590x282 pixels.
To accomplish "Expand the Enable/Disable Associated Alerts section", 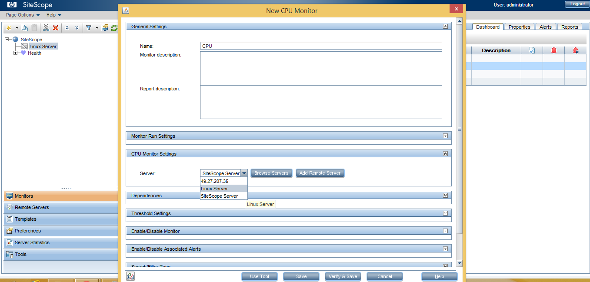I will click(x=445, y=249).
